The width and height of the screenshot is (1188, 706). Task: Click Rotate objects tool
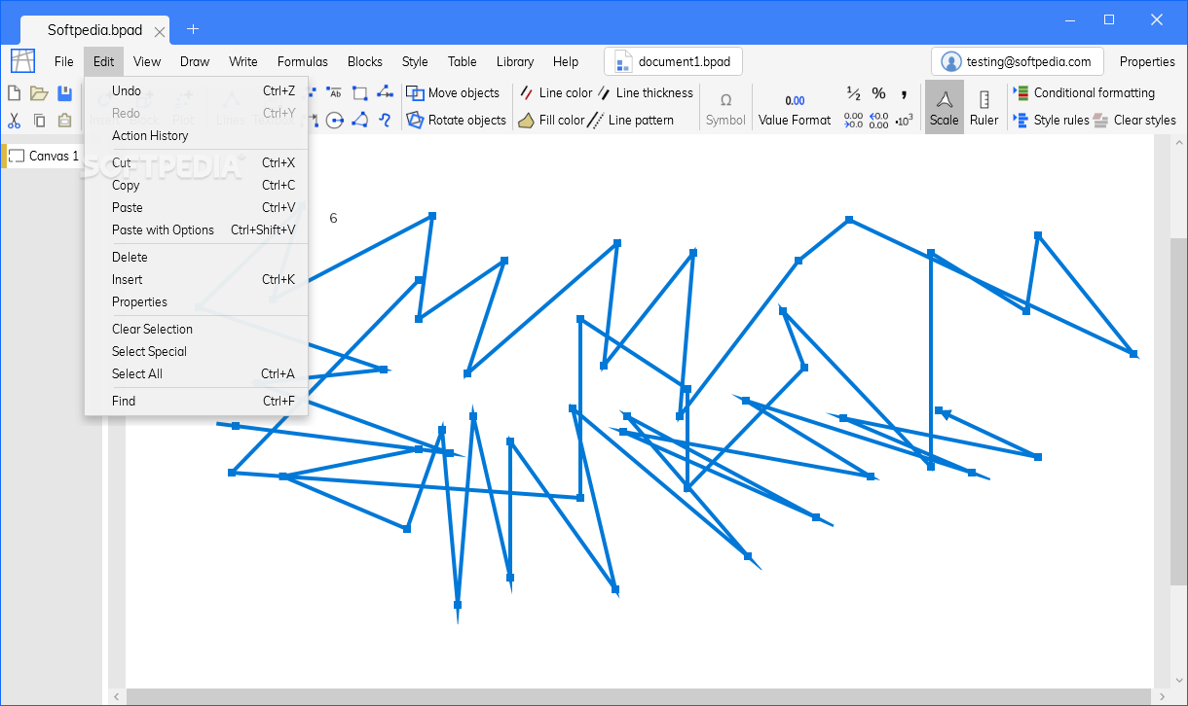[x=456, y=121]
